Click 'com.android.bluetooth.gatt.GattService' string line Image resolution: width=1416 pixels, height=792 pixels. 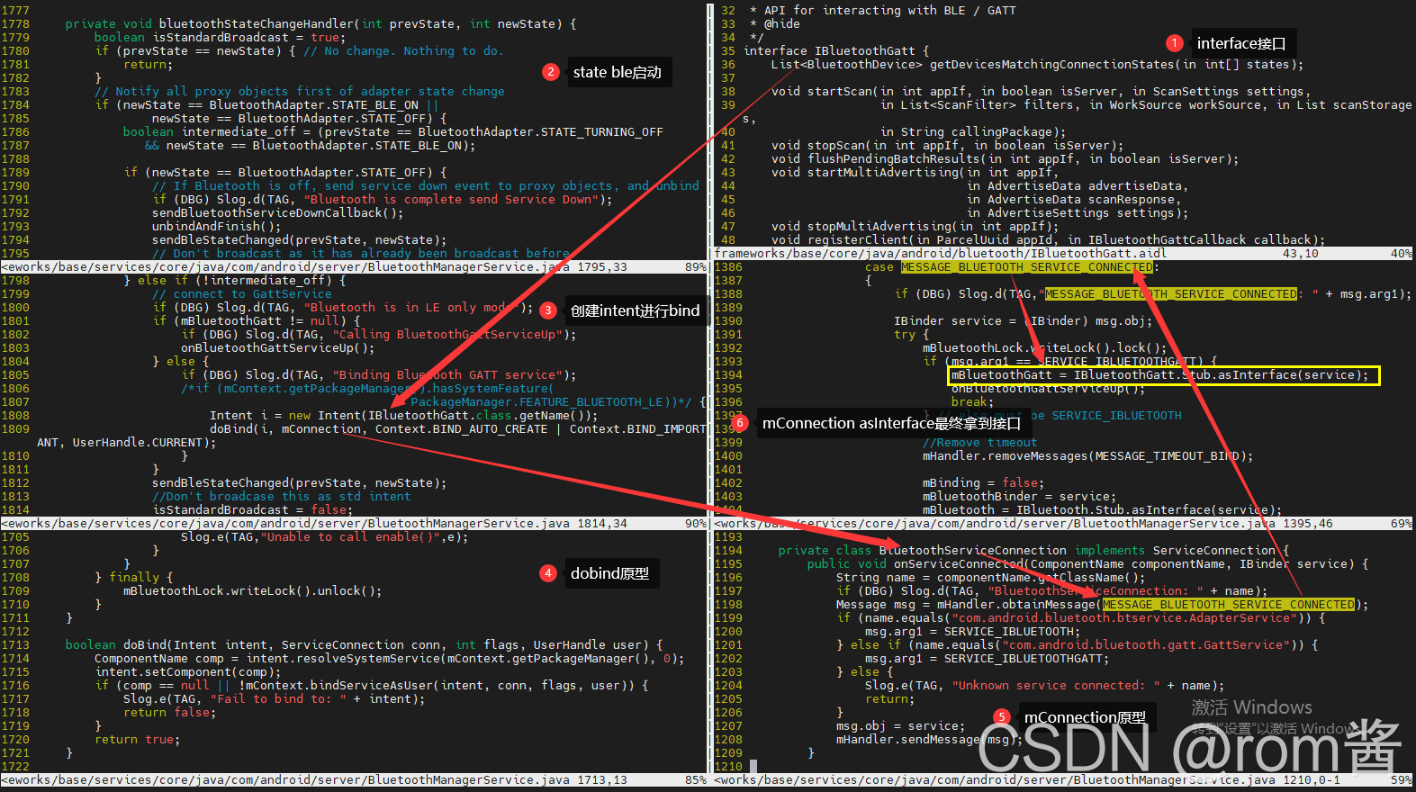pos(1077,645)
